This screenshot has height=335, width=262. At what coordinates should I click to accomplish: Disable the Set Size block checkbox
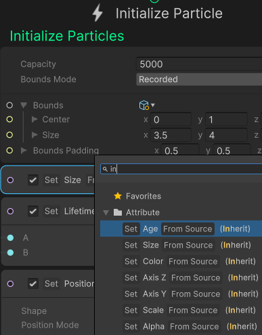33,180
